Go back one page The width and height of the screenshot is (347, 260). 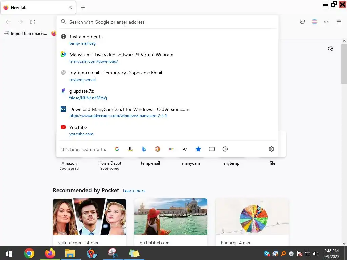tap(8, 22)
